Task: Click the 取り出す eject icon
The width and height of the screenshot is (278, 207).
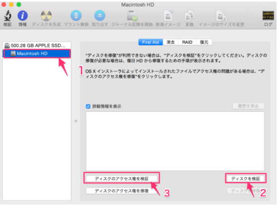Action: [x=100, y=15]
